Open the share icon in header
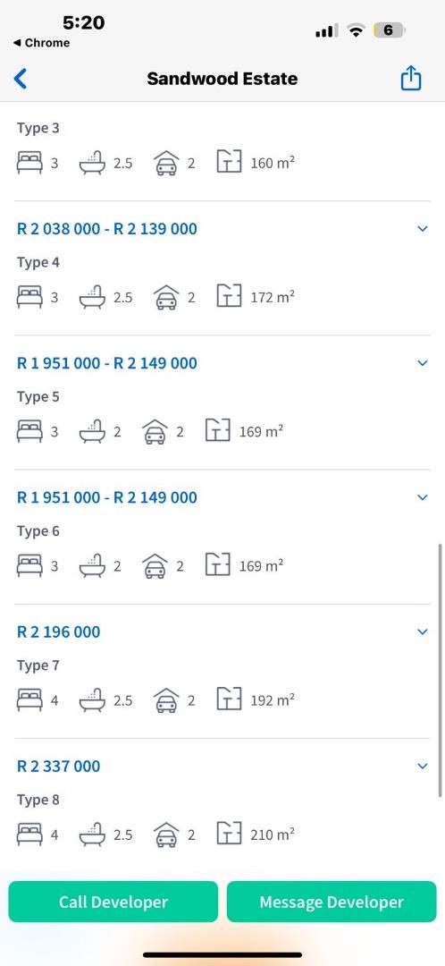This screenshot has height=966, width=445. 410,78
